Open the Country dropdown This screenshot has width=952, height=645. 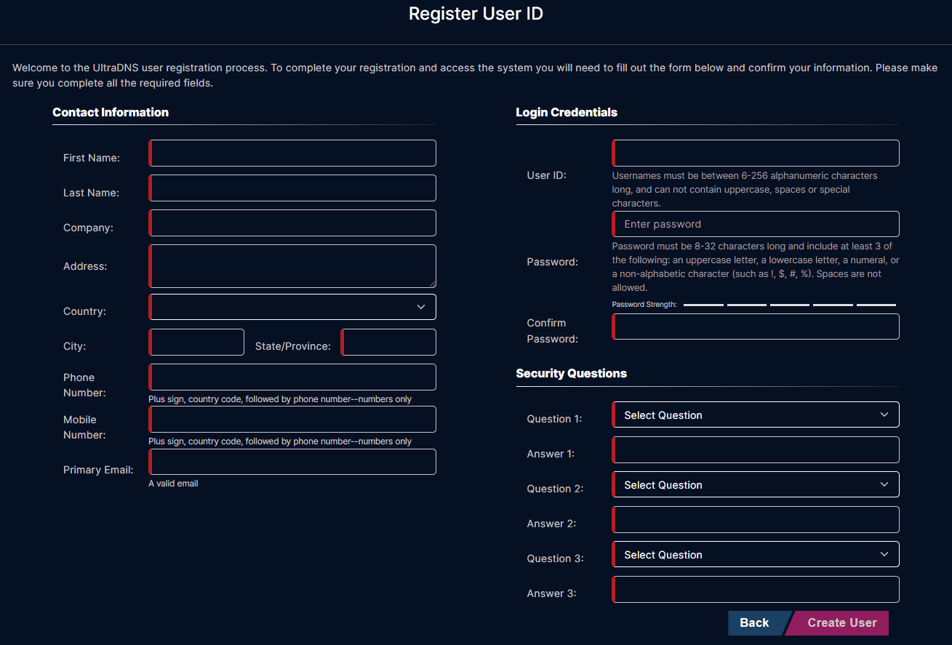292,307
